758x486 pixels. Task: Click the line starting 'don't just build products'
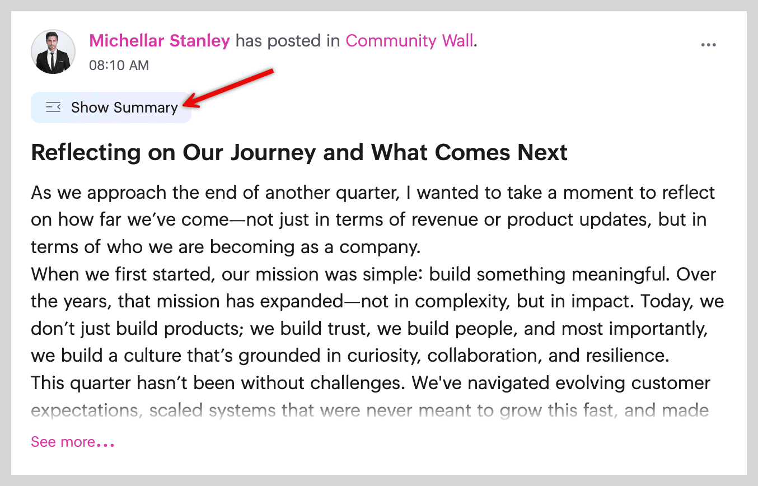(369, 329)
